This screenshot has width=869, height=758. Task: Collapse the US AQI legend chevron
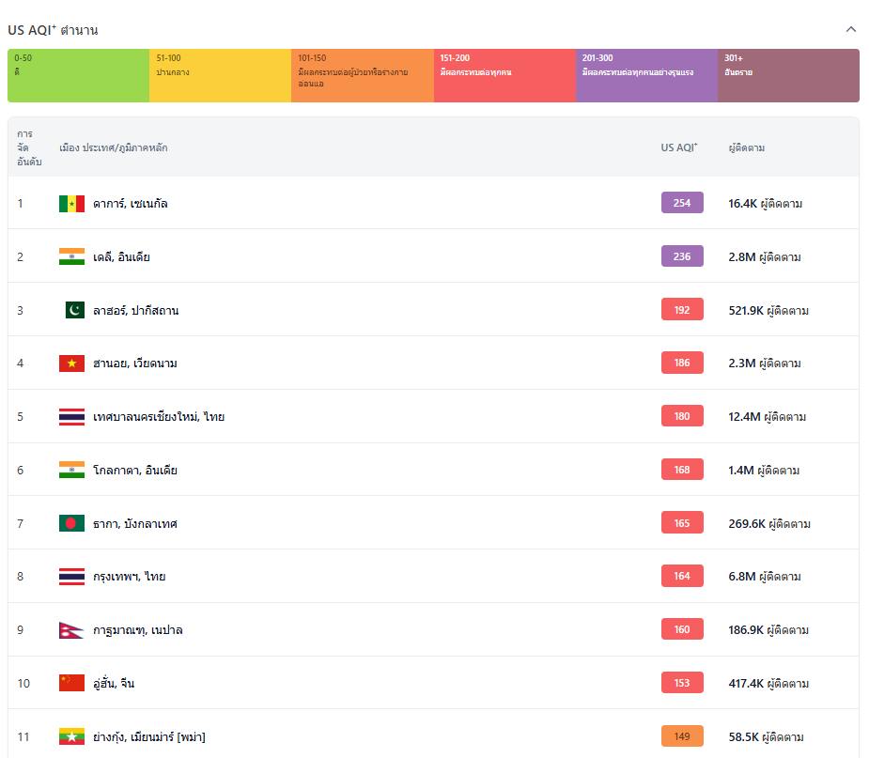(x=850, y=29)
